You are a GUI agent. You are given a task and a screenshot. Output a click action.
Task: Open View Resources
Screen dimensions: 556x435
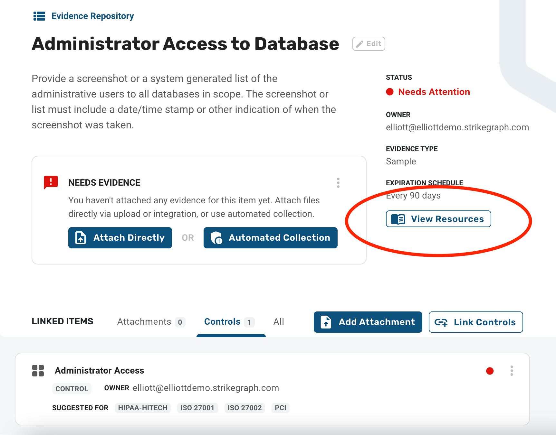[x=438, y=219]
